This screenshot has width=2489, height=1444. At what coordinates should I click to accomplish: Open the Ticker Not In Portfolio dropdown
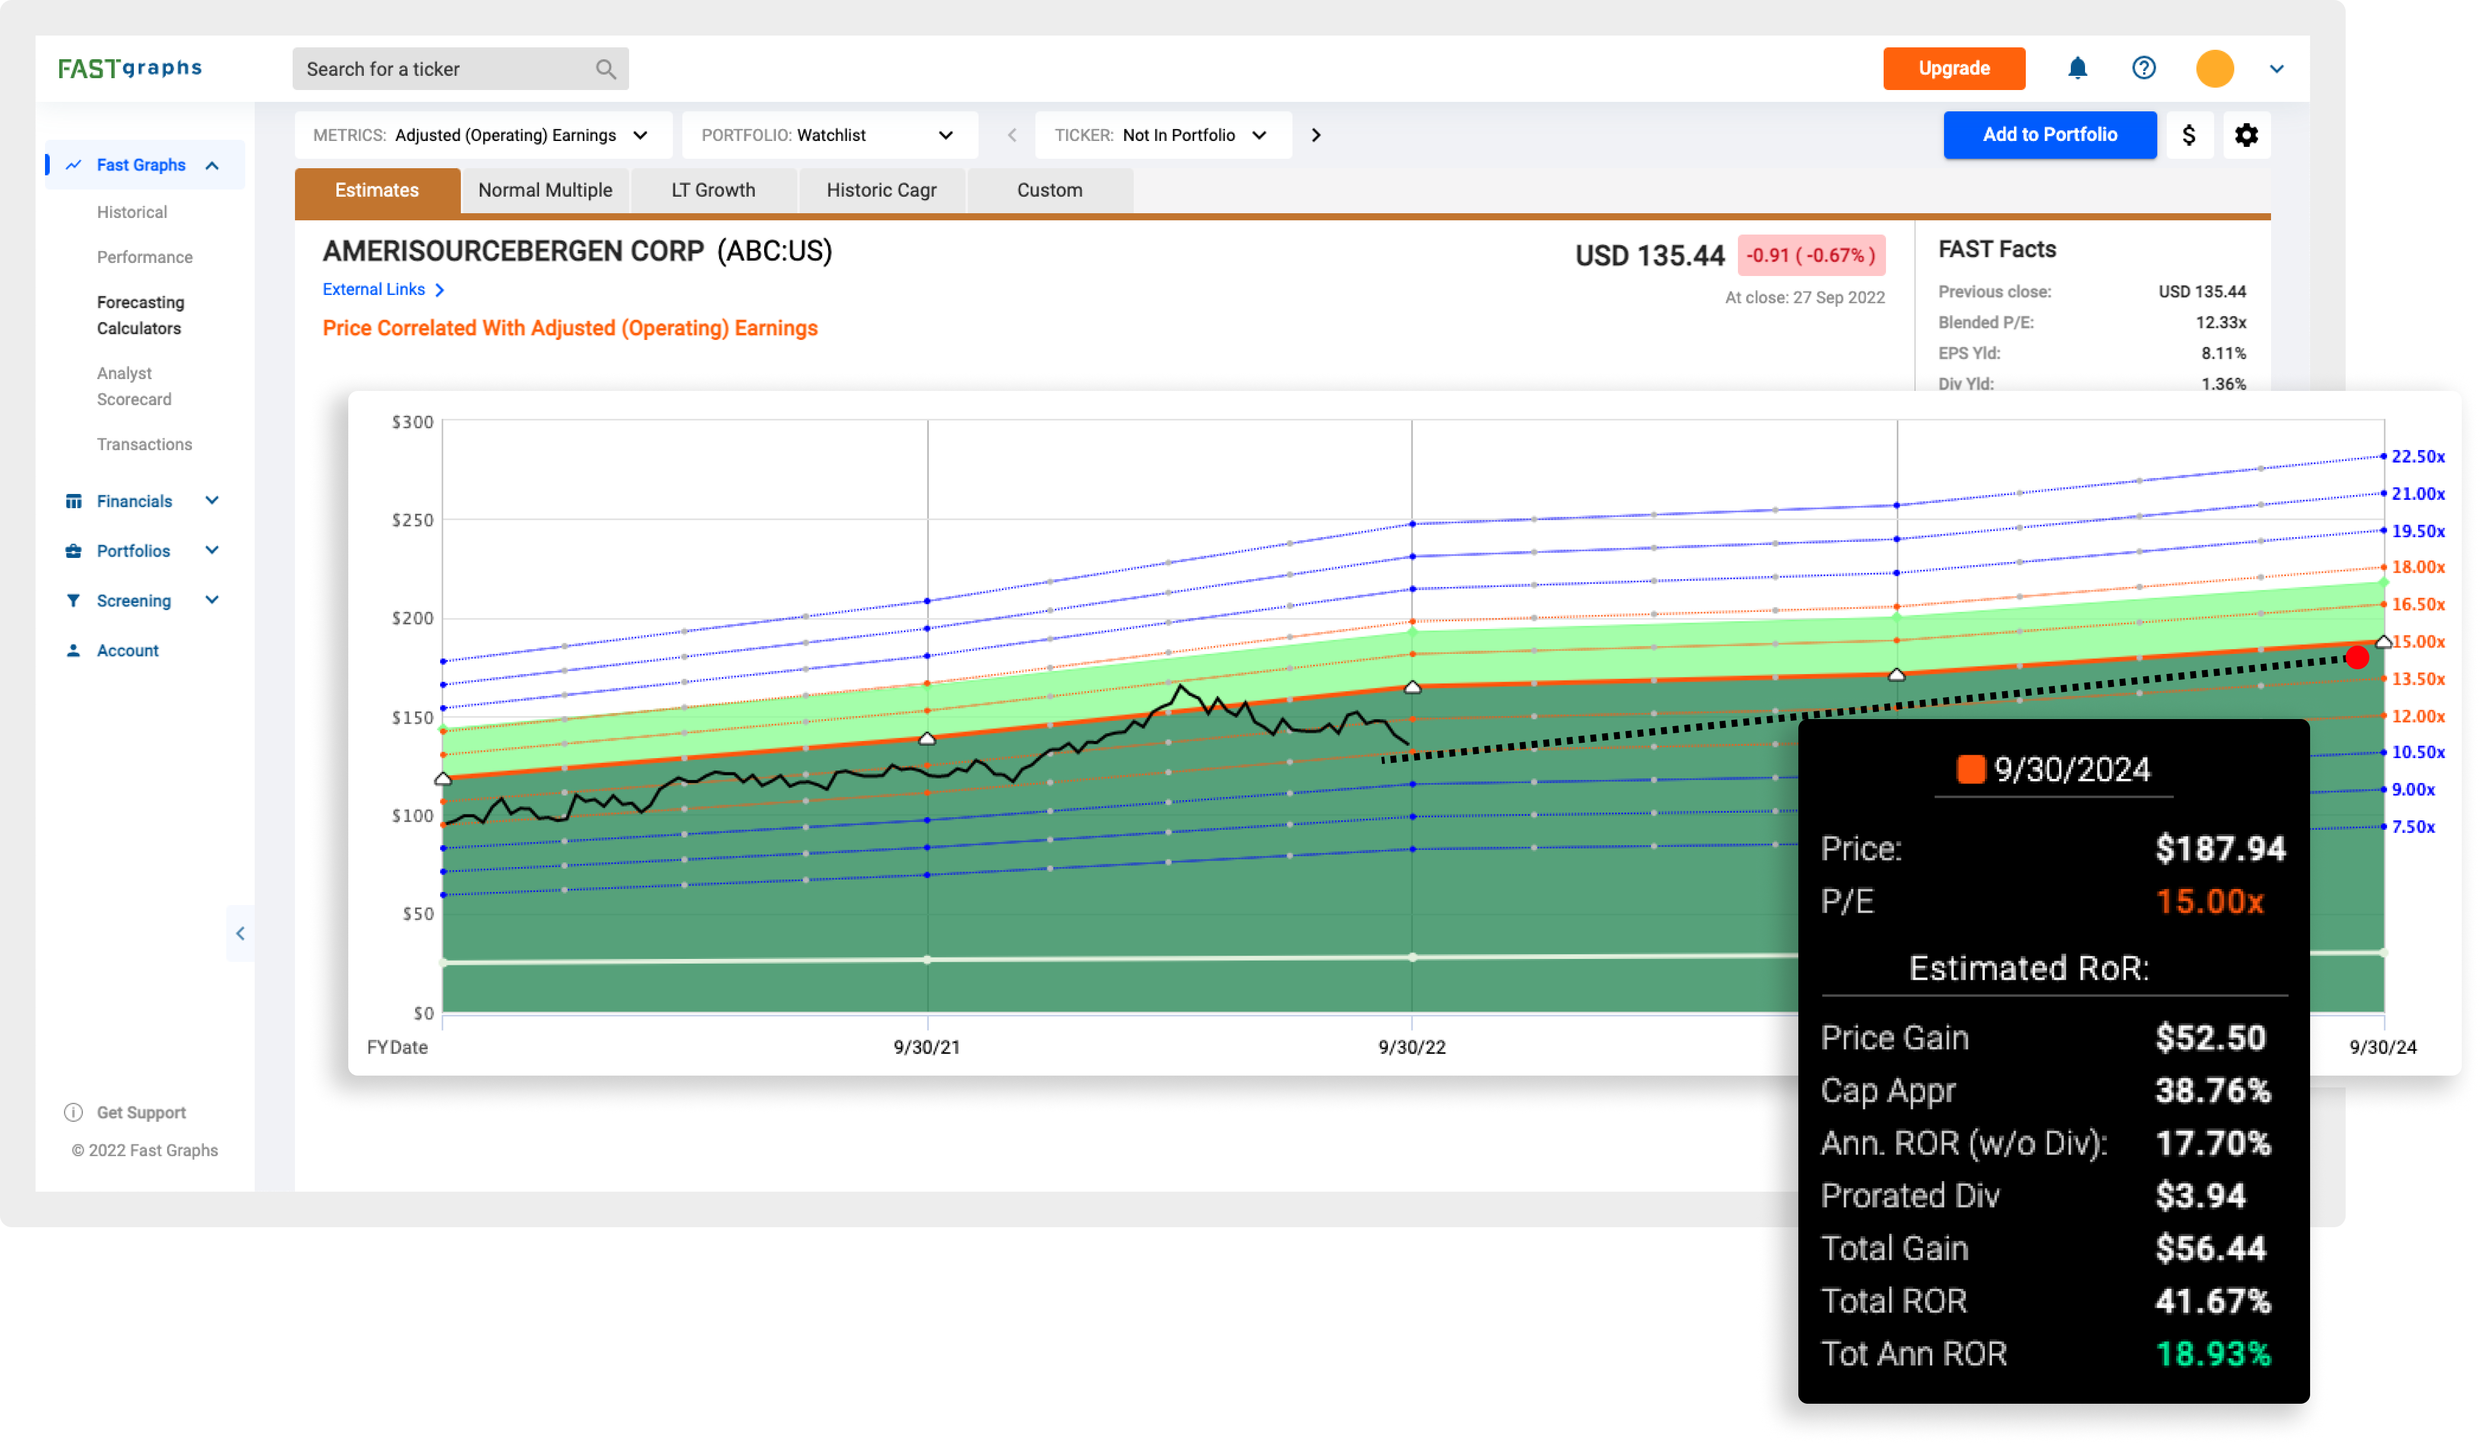1163,135
